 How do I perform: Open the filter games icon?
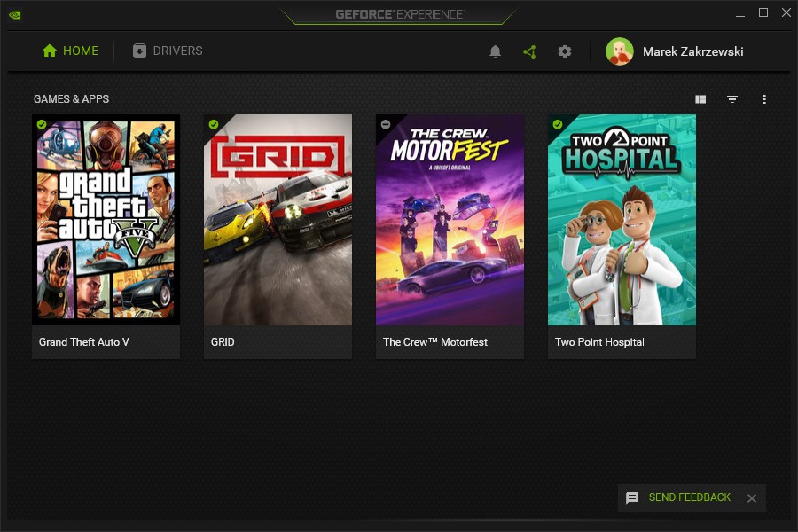731,99
